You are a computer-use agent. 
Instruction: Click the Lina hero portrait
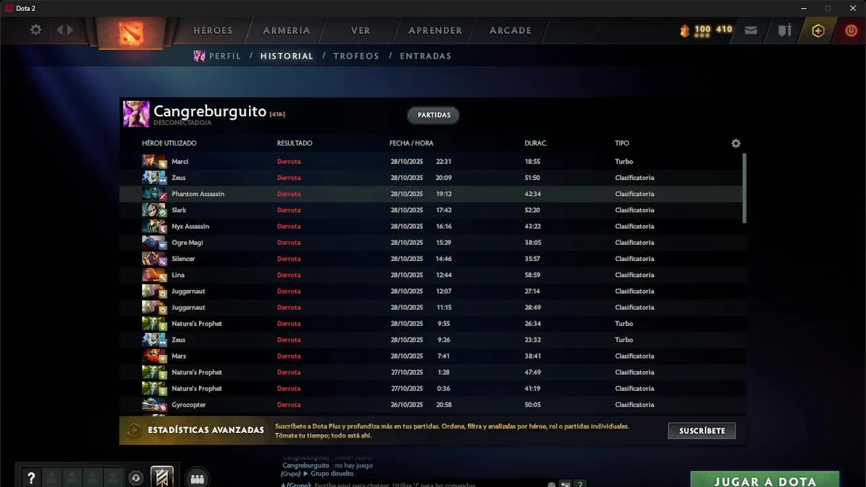(x=154, y=275)
